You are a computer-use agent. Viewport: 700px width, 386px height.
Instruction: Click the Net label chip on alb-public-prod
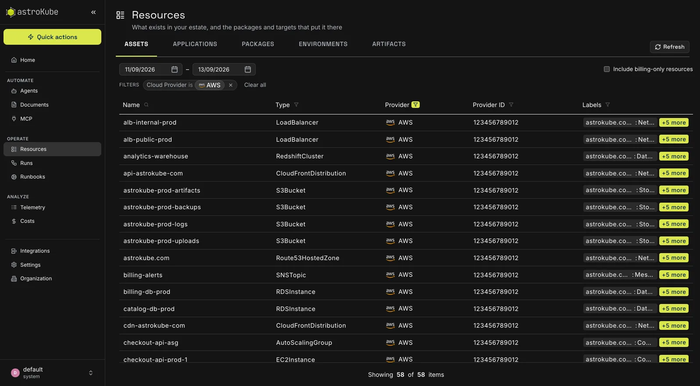620,139
